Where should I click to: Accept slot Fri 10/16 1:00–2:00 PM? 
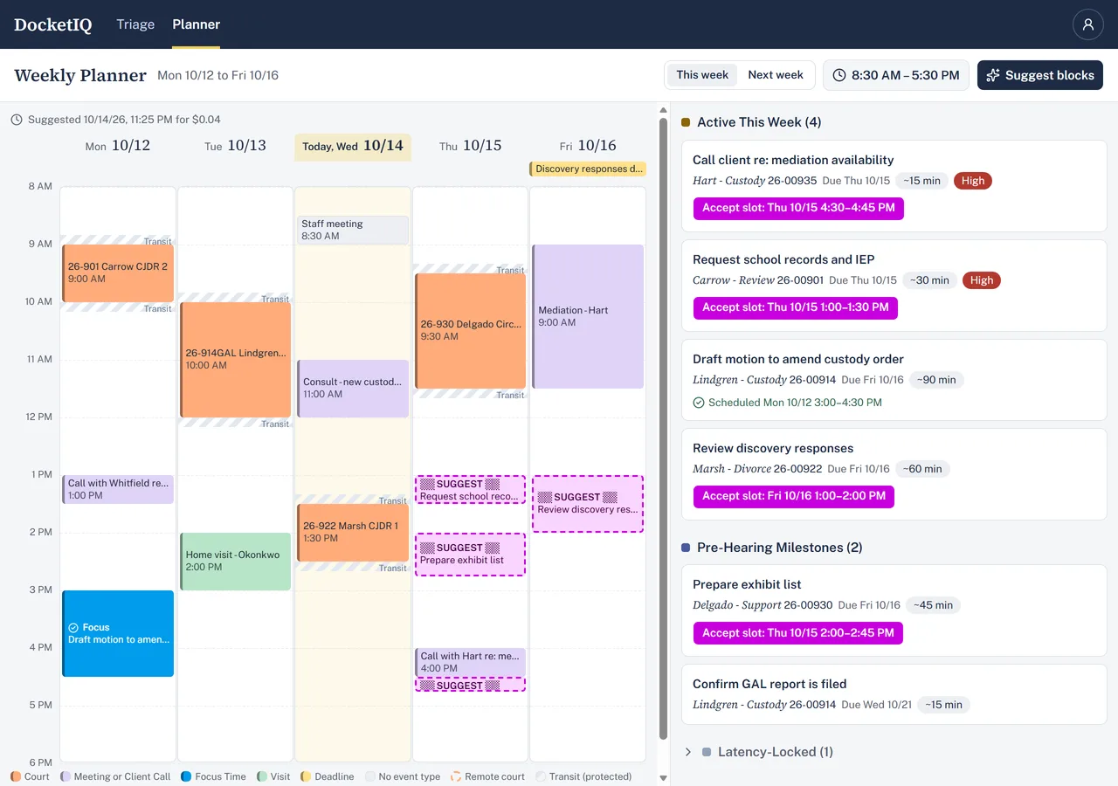pyautogui.click(x=794, y=496)
